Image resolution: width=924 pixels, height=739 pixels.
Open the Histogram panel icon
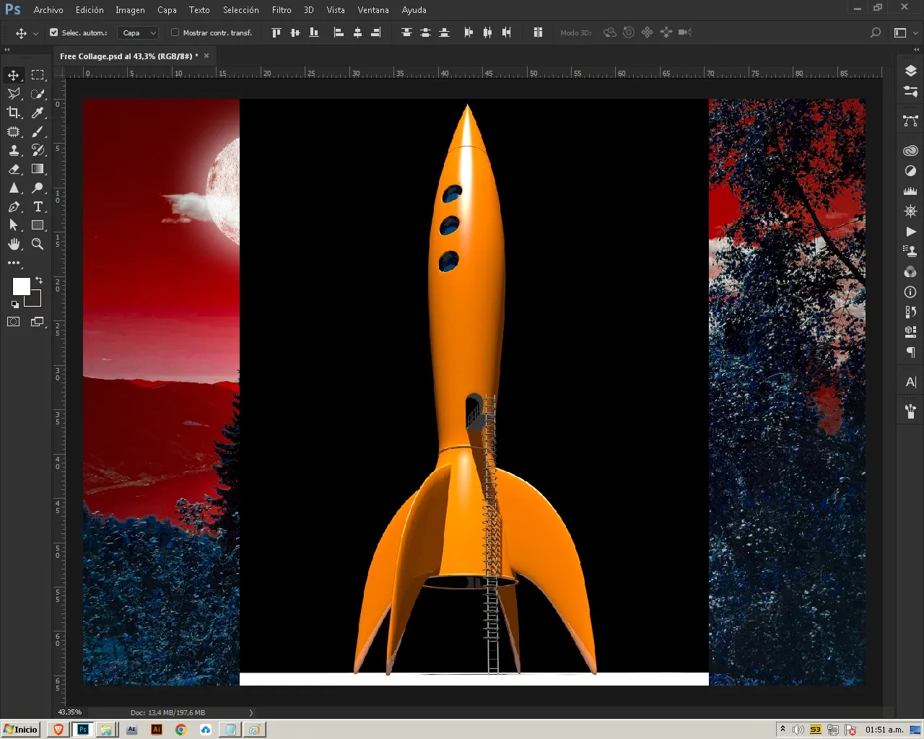click(x=910, y=191)
